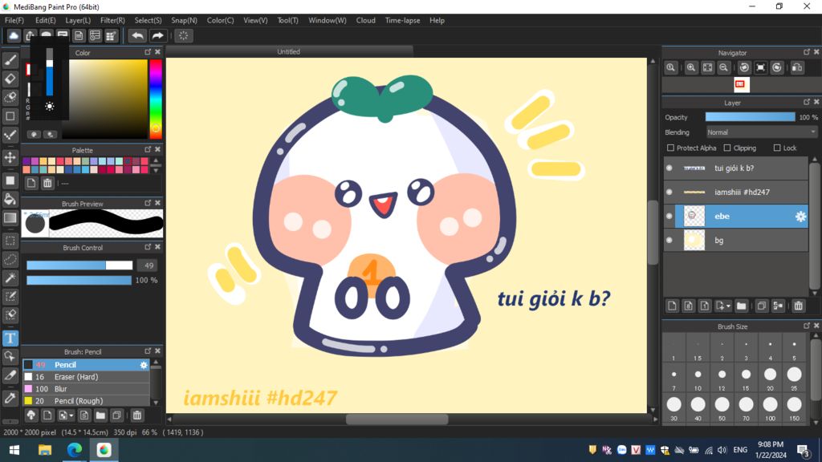Image resolution: width=822 pixels, height=462 pixels.
Task: Expand the add-layer dropdown arrow in Layer panel
Action: (x=727, y=306)
